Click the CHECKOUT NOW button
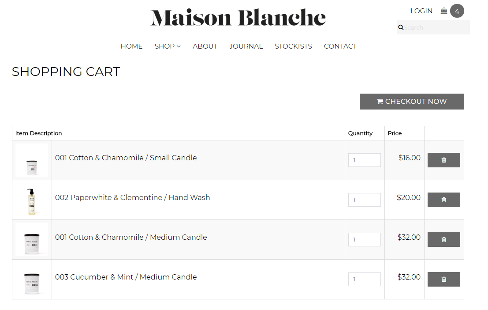 coord(412,102)
